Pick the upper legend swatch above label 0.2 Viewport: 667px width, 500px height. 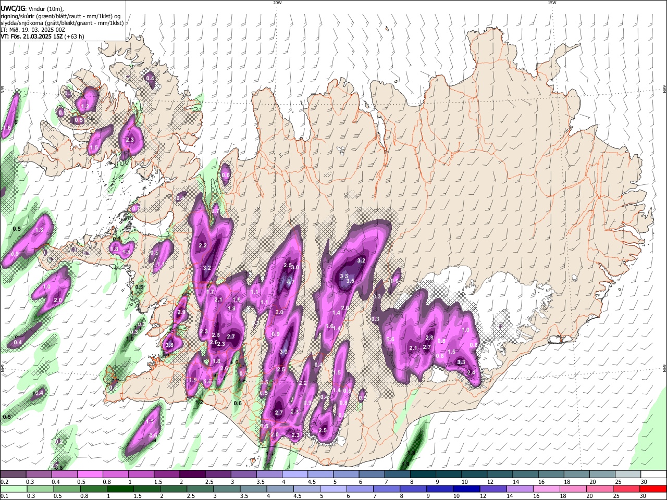(13, 474)
